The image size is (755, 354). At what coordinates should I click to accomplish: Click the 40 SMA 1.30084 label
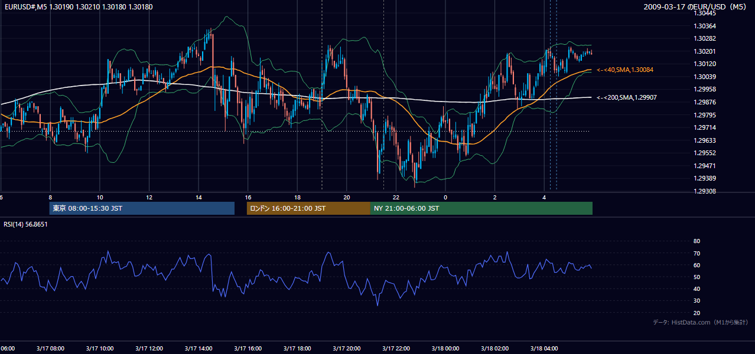tap(625, 70)
